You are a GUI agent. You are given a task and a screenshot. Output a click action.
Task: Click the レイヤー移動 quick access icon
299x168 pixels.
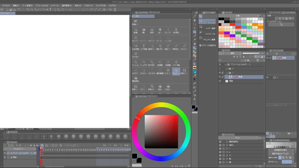(x=176, y=63)
